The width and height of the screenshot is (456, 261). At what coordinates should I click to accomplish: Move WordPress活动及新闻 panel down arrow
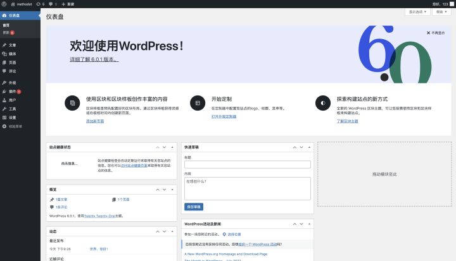click(x=301, y=224)
